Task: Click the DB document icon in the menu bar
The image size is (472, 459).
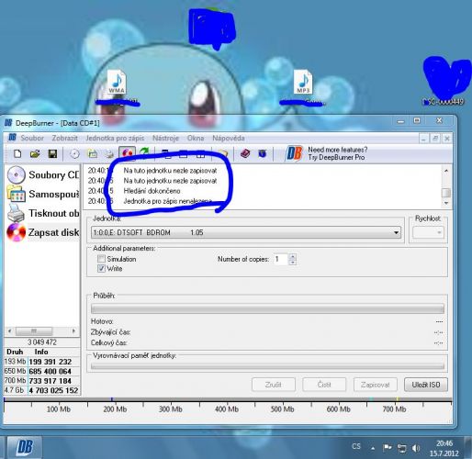Action: 12,138
